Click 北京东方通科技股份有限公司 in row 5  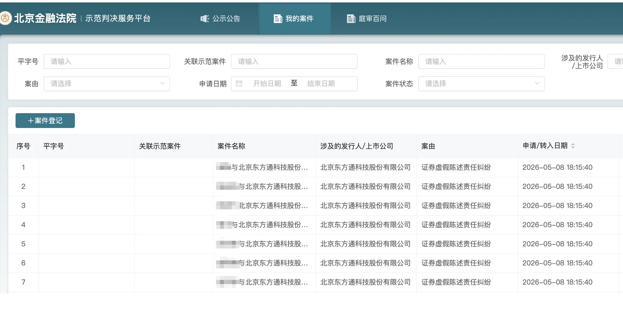pos(366,244)
